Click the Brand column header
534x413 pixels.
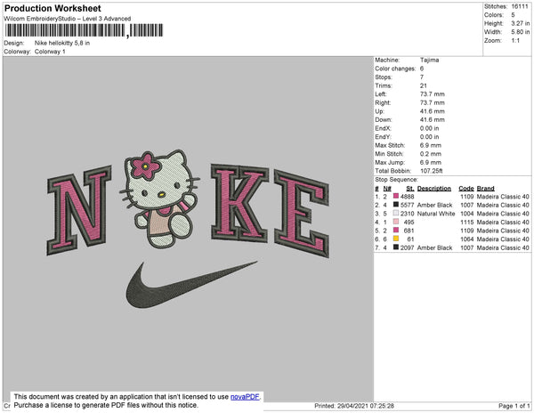[x=486, y=188]
